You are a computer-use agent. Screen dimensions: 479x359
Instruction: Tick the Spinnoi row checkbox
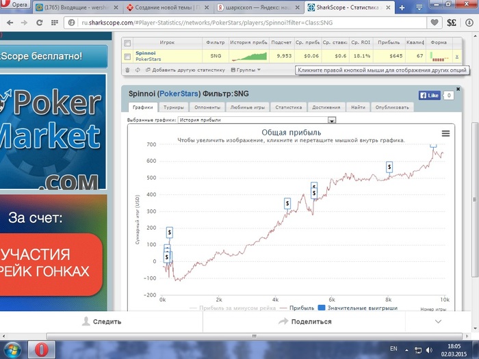(127, 57)
